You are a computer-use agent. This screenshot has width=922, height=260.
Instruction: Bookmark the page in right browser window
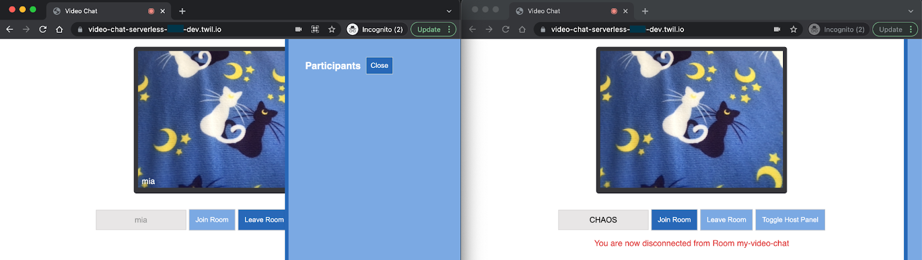pos(793,29)
